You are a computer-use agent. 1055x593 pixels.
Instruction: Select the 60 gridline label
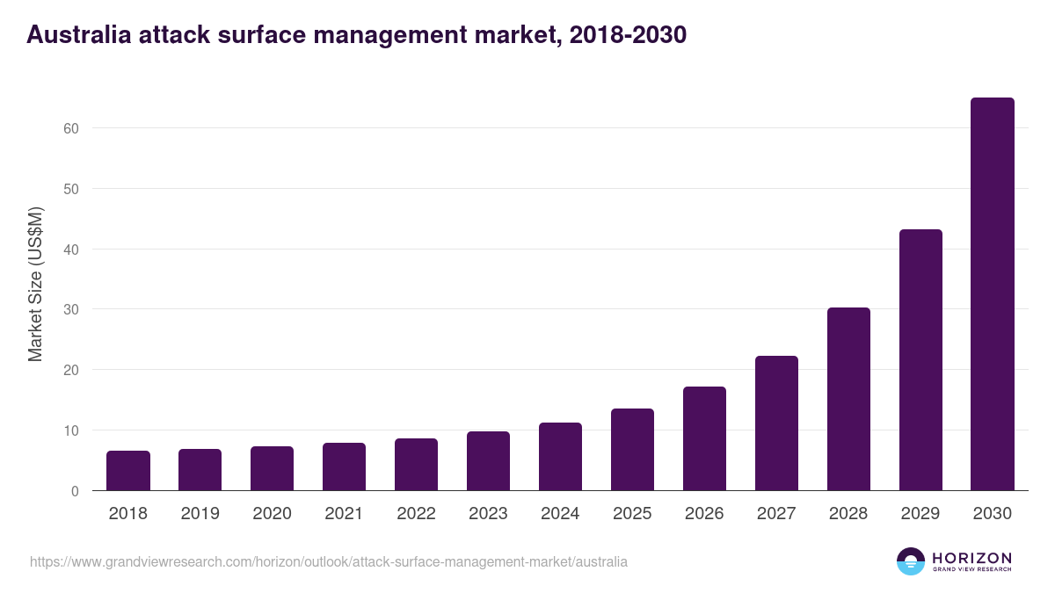pyautogui.click(x=64, y=127)
